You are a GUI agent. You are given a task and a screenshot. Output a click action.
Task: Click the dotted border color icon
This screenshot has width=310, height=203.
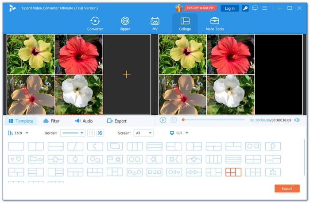91,133
